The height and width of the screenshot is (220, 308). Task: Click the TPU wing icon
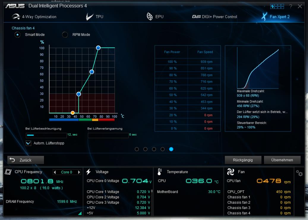click(89, 17)
